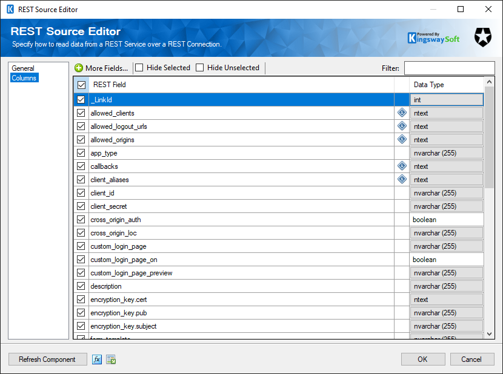Uncheck the cross_origin_auth checkbox
Image resolution: width=503 pixels, height=374 pixels.
(x=81, y=220)
